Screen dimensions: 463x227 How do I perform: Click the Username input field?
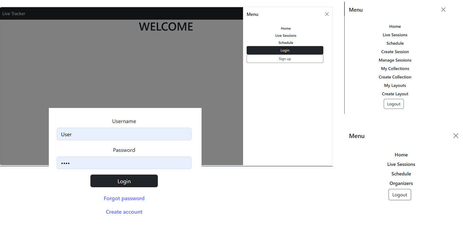tap(124, 134)
